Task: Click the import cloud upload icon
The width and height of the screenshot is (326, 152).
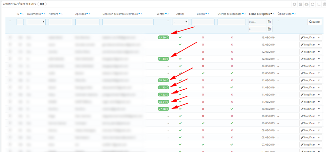Action: 306,4
